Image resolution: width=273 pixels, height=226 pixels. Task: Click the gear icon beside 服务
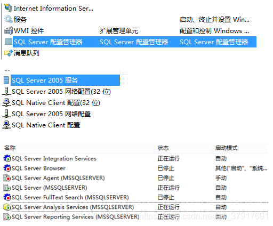9,19
